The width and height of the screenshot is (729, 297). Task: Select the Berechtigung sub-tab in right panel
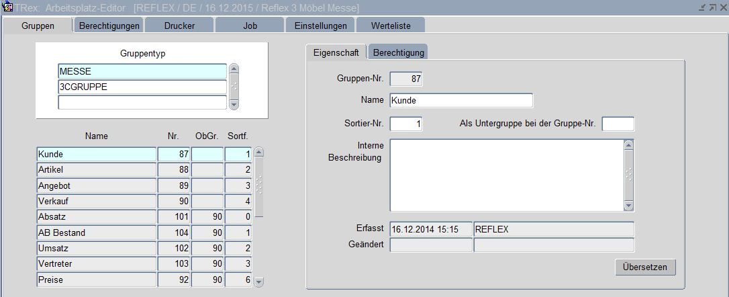coord(398,52)
